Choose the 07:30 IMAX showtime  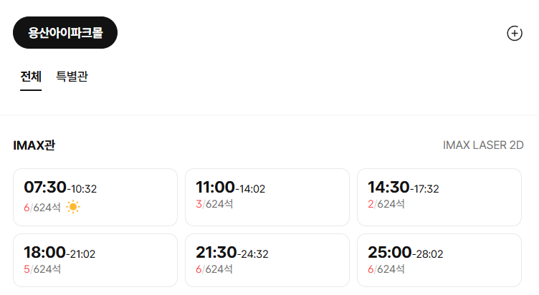(x=95, y=197)
